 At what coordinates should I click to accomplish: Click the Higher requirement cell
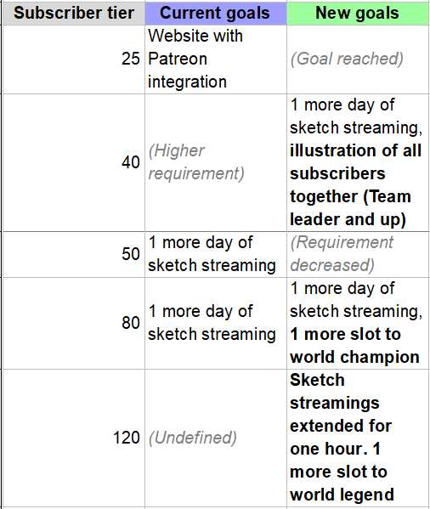[x=216, y=162]
